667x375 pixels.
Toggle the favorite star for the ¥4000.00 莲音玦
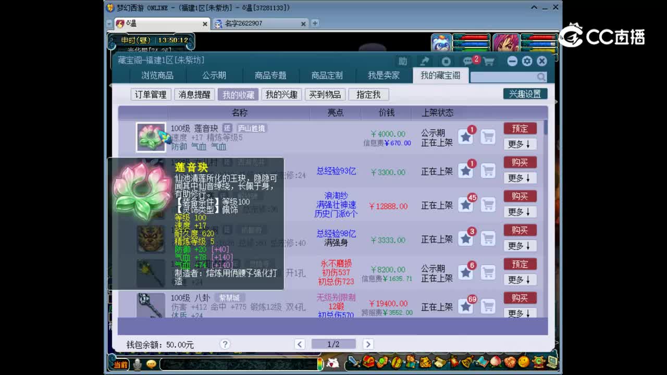(466, 137)
